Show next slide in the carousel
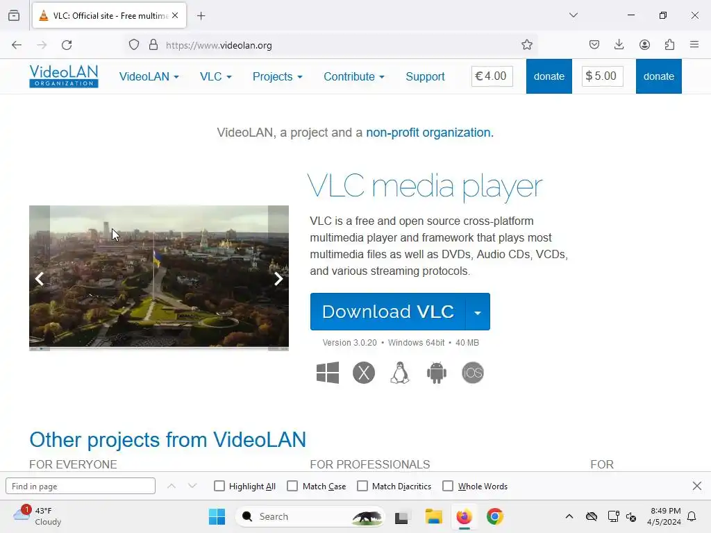This screenshot has height=533, width=711. 278,279
